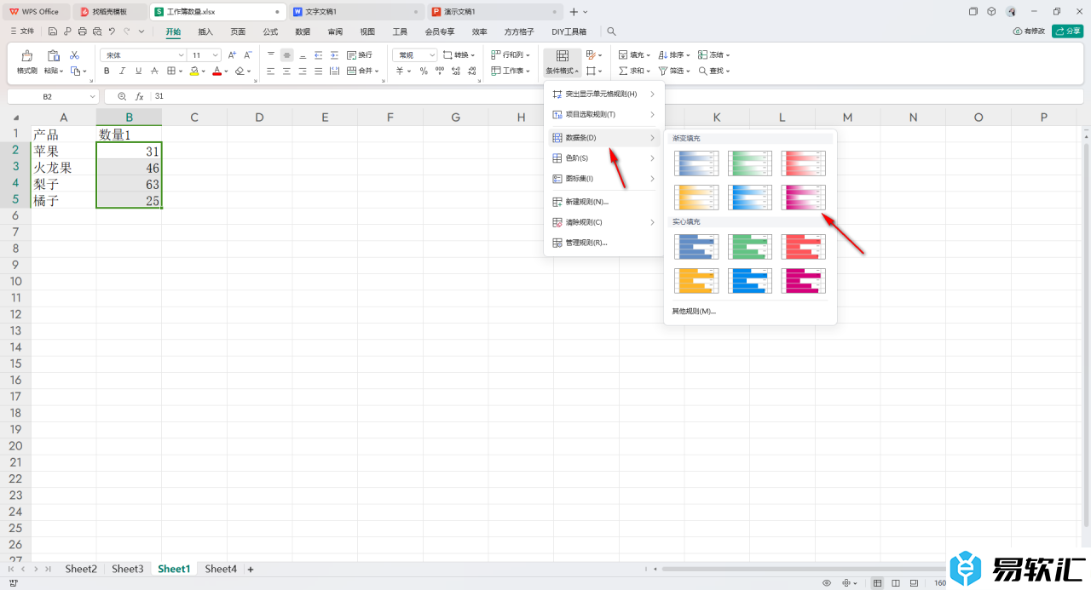The height and width of the screenshot is (590, 1091).
Task: Click the Wrap text (换行) icon
Action: point(352,54)
